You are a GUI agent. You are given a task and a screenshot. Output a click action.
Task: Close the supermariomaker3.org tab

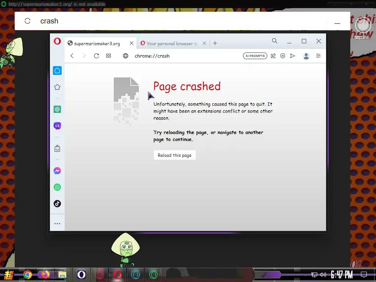click(x=131, y=43)
